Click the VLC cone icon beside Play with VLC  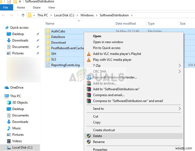89,60
